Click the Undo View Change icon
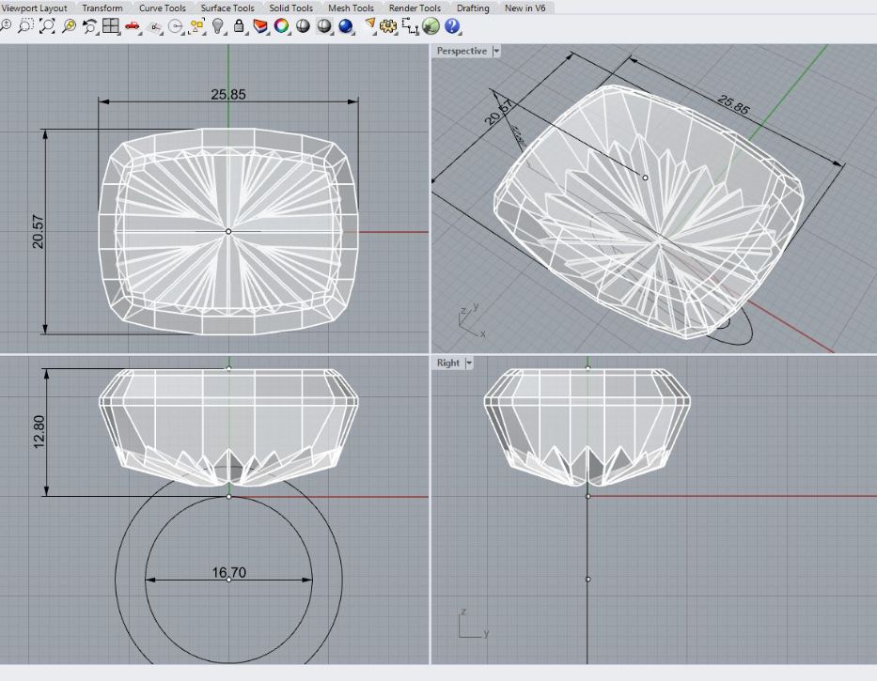The image size is (877, 681). pos(90,26)
